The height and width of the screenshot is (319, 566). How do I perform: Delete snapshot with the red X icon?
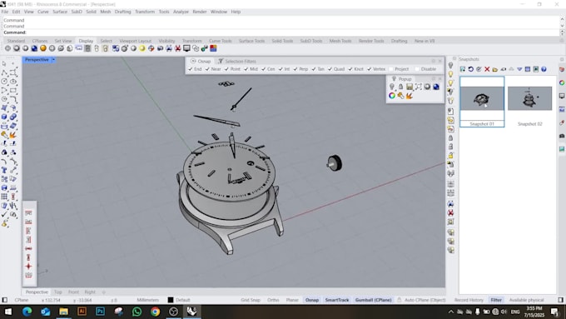[x=487, y=69]
